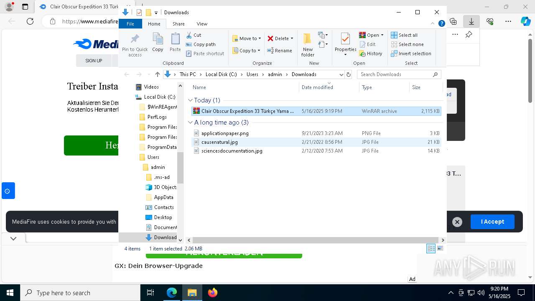Sort by Date modified column header
The height and width of the screenshot is (301, 535).
click(329, 87)
